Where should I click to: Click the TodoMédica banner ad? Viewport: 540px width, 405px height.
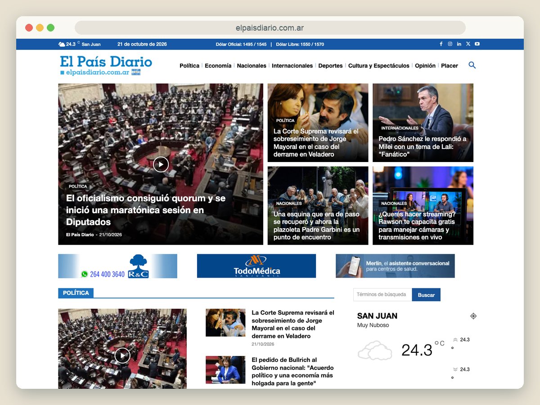[256, 266]
